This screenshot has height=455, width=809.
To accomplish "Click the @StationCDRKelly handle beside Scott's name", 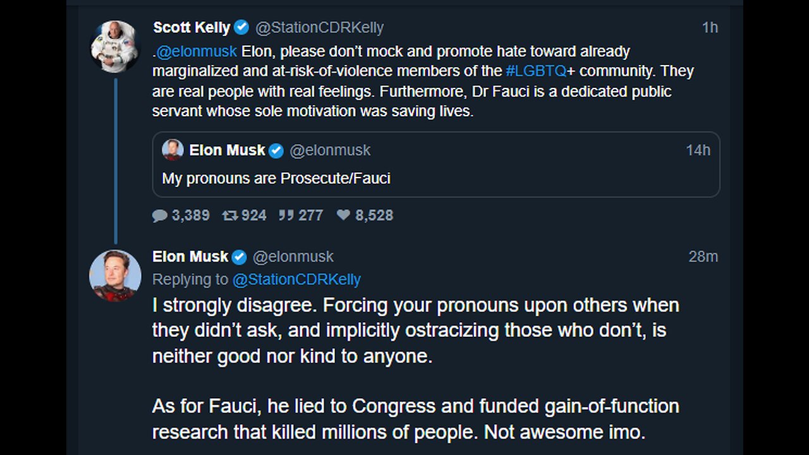I will pos(319,28).
